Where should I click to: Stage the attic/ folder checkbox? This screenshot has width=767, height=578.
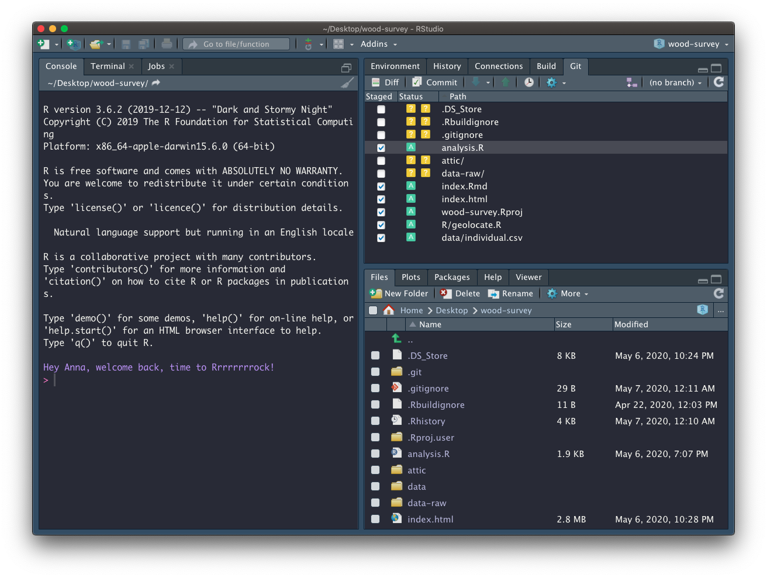(381, 161)
